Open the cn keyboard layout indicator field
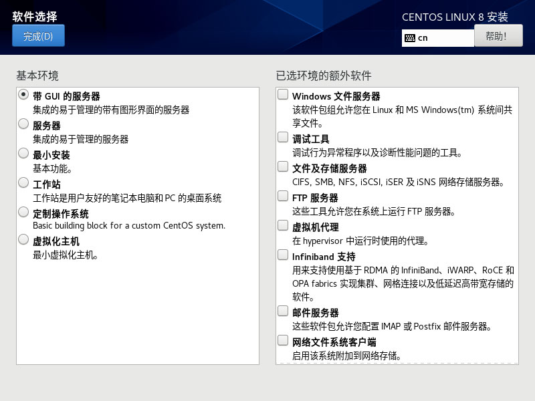This screenshot has height=401, width=535. tap(438, 38)
